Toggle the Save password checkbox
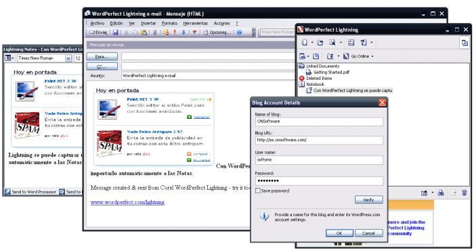The image size is (474, 250). click(x=258, y=191)
